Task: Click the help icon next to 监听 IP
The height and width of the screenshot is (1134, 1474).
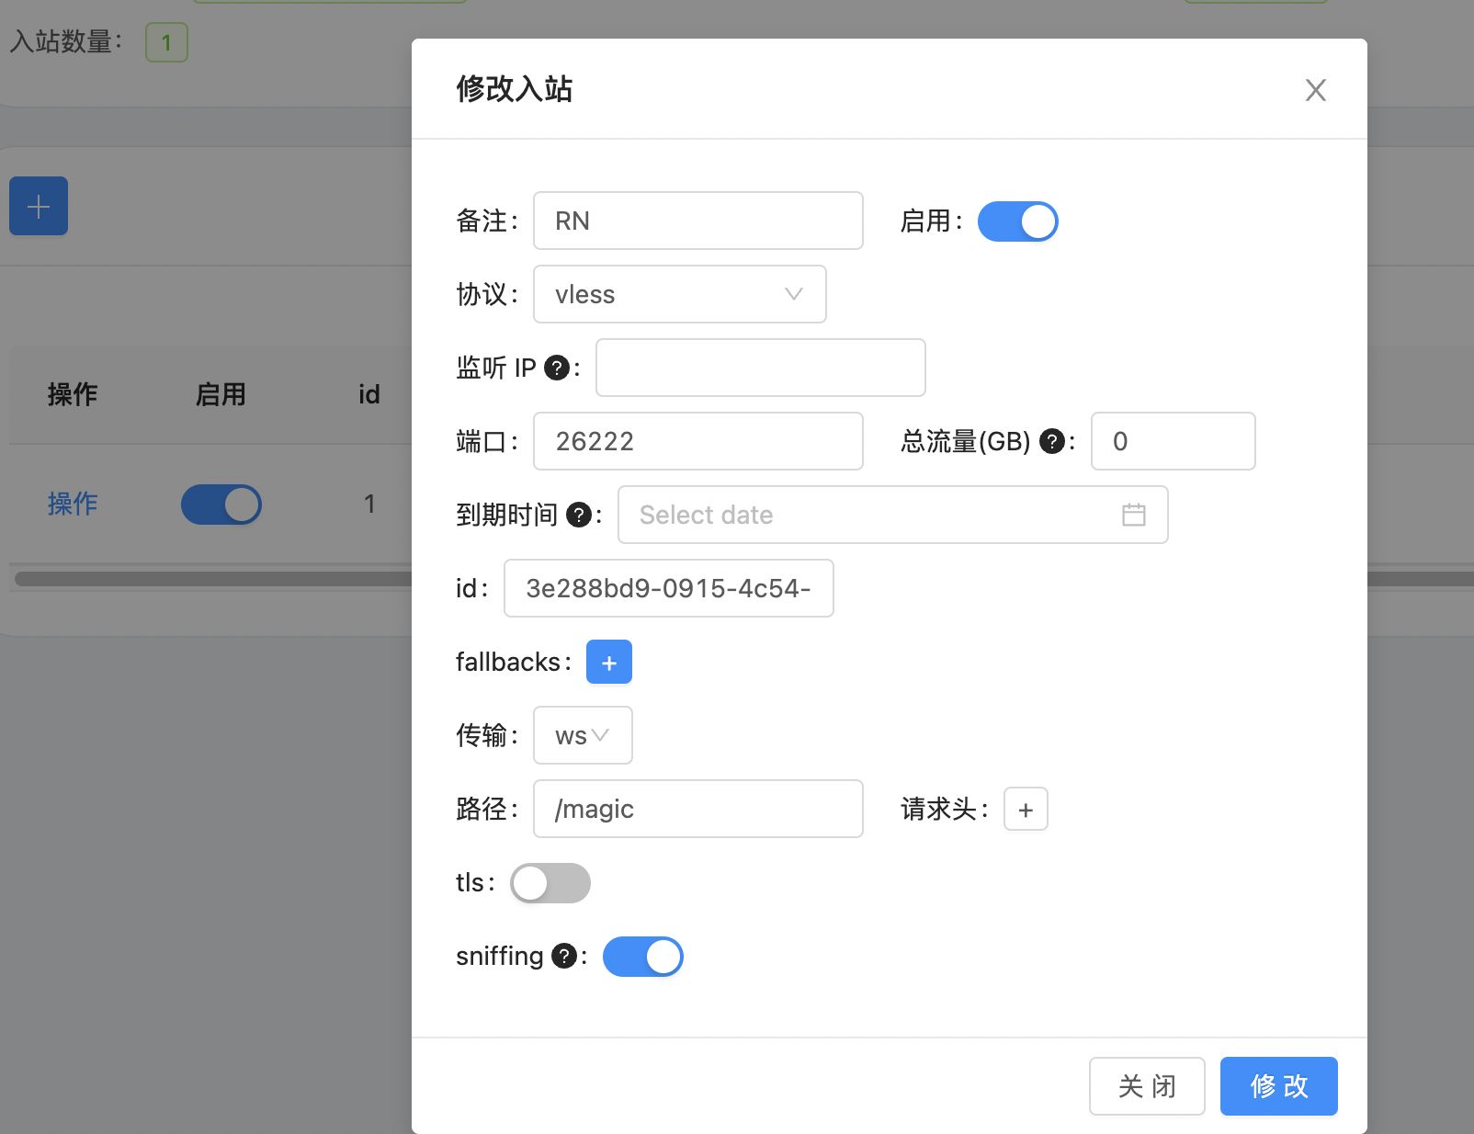Action: 557,368
